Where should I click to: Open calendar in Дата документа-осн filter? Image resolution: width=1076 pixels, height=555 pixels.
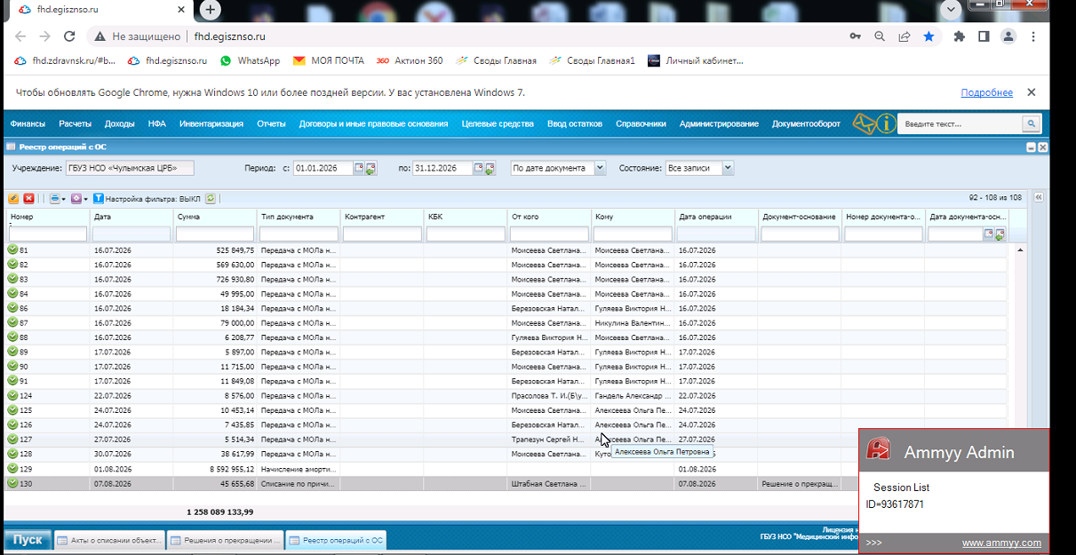[988, 233]
